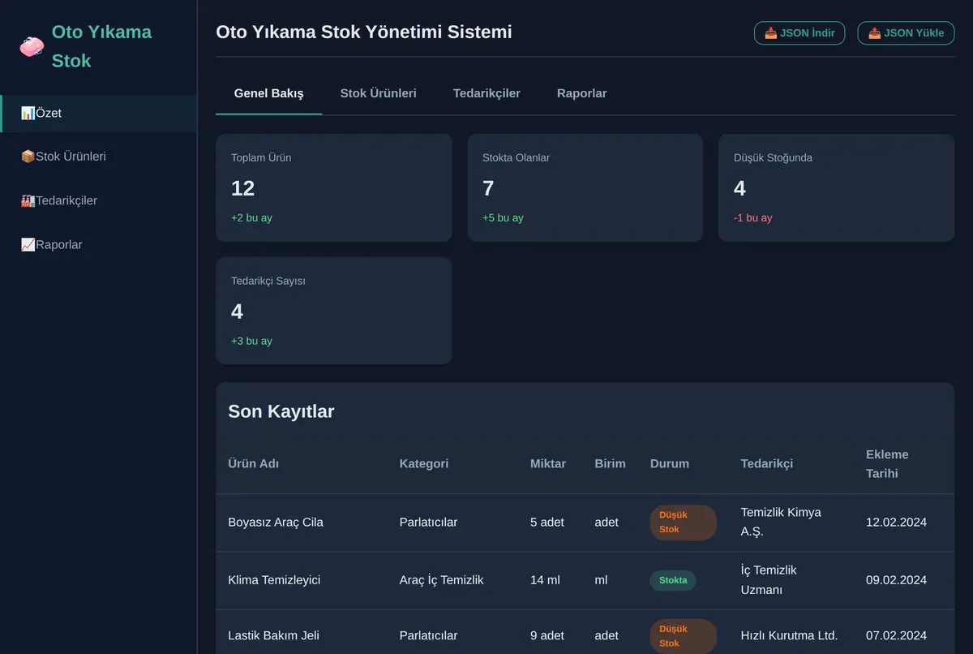973x654 pixels.
Task: Click the JSON İndir button
Action: tap(799, 33)
